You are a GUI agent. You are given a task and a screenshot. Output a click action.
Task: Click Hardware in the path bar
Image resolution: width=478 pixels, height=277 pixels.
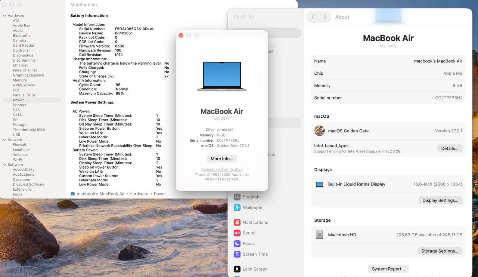[139, 194]
